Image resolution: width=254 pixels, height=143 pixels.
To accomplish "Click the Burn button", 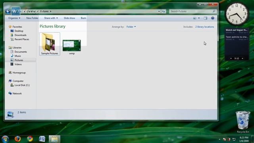I will (83, 18).
